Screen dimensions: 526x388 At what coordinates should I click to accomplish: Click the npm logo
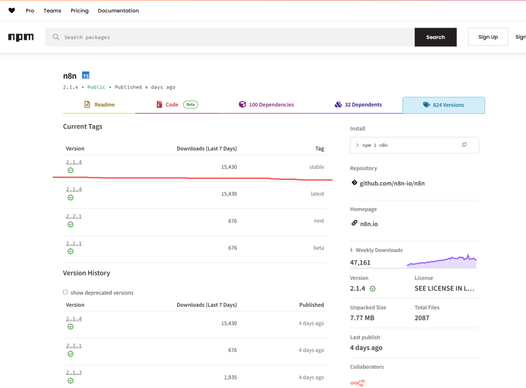pos(21,37)
